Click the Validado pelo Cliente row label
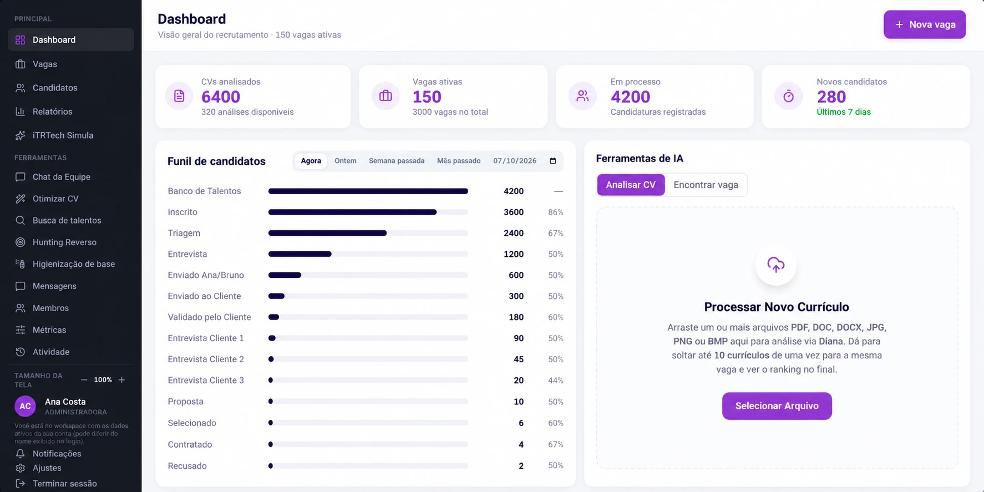 click(209, 317)
